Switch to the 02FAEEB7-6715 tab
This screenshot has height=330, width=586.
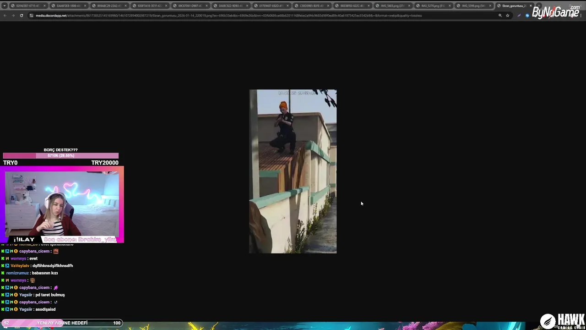pyautogui.click(x=28, y=6)
